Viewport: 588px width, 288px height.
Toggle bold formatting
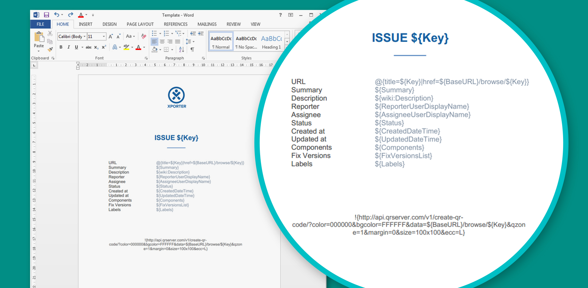(x=61, y=47)
